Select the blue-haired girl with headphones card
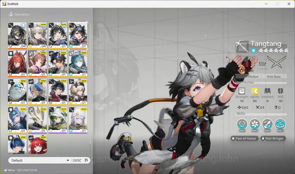This screenshot has width=295, height=174. [x=17, y=120]
